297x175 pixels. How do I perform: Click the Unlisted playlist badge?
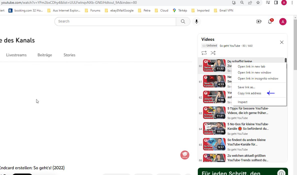point(210,46)
